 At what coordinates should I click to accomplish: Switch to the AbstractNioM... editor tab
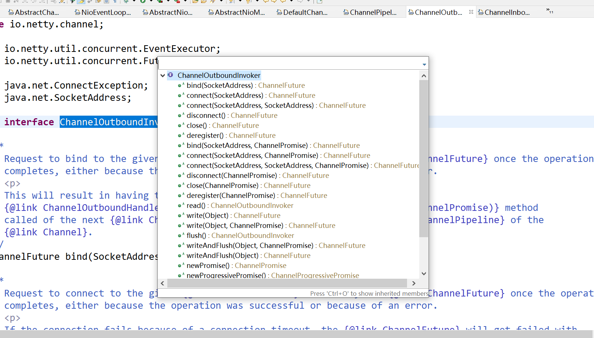pyautogui.click(x=237, y=12)
